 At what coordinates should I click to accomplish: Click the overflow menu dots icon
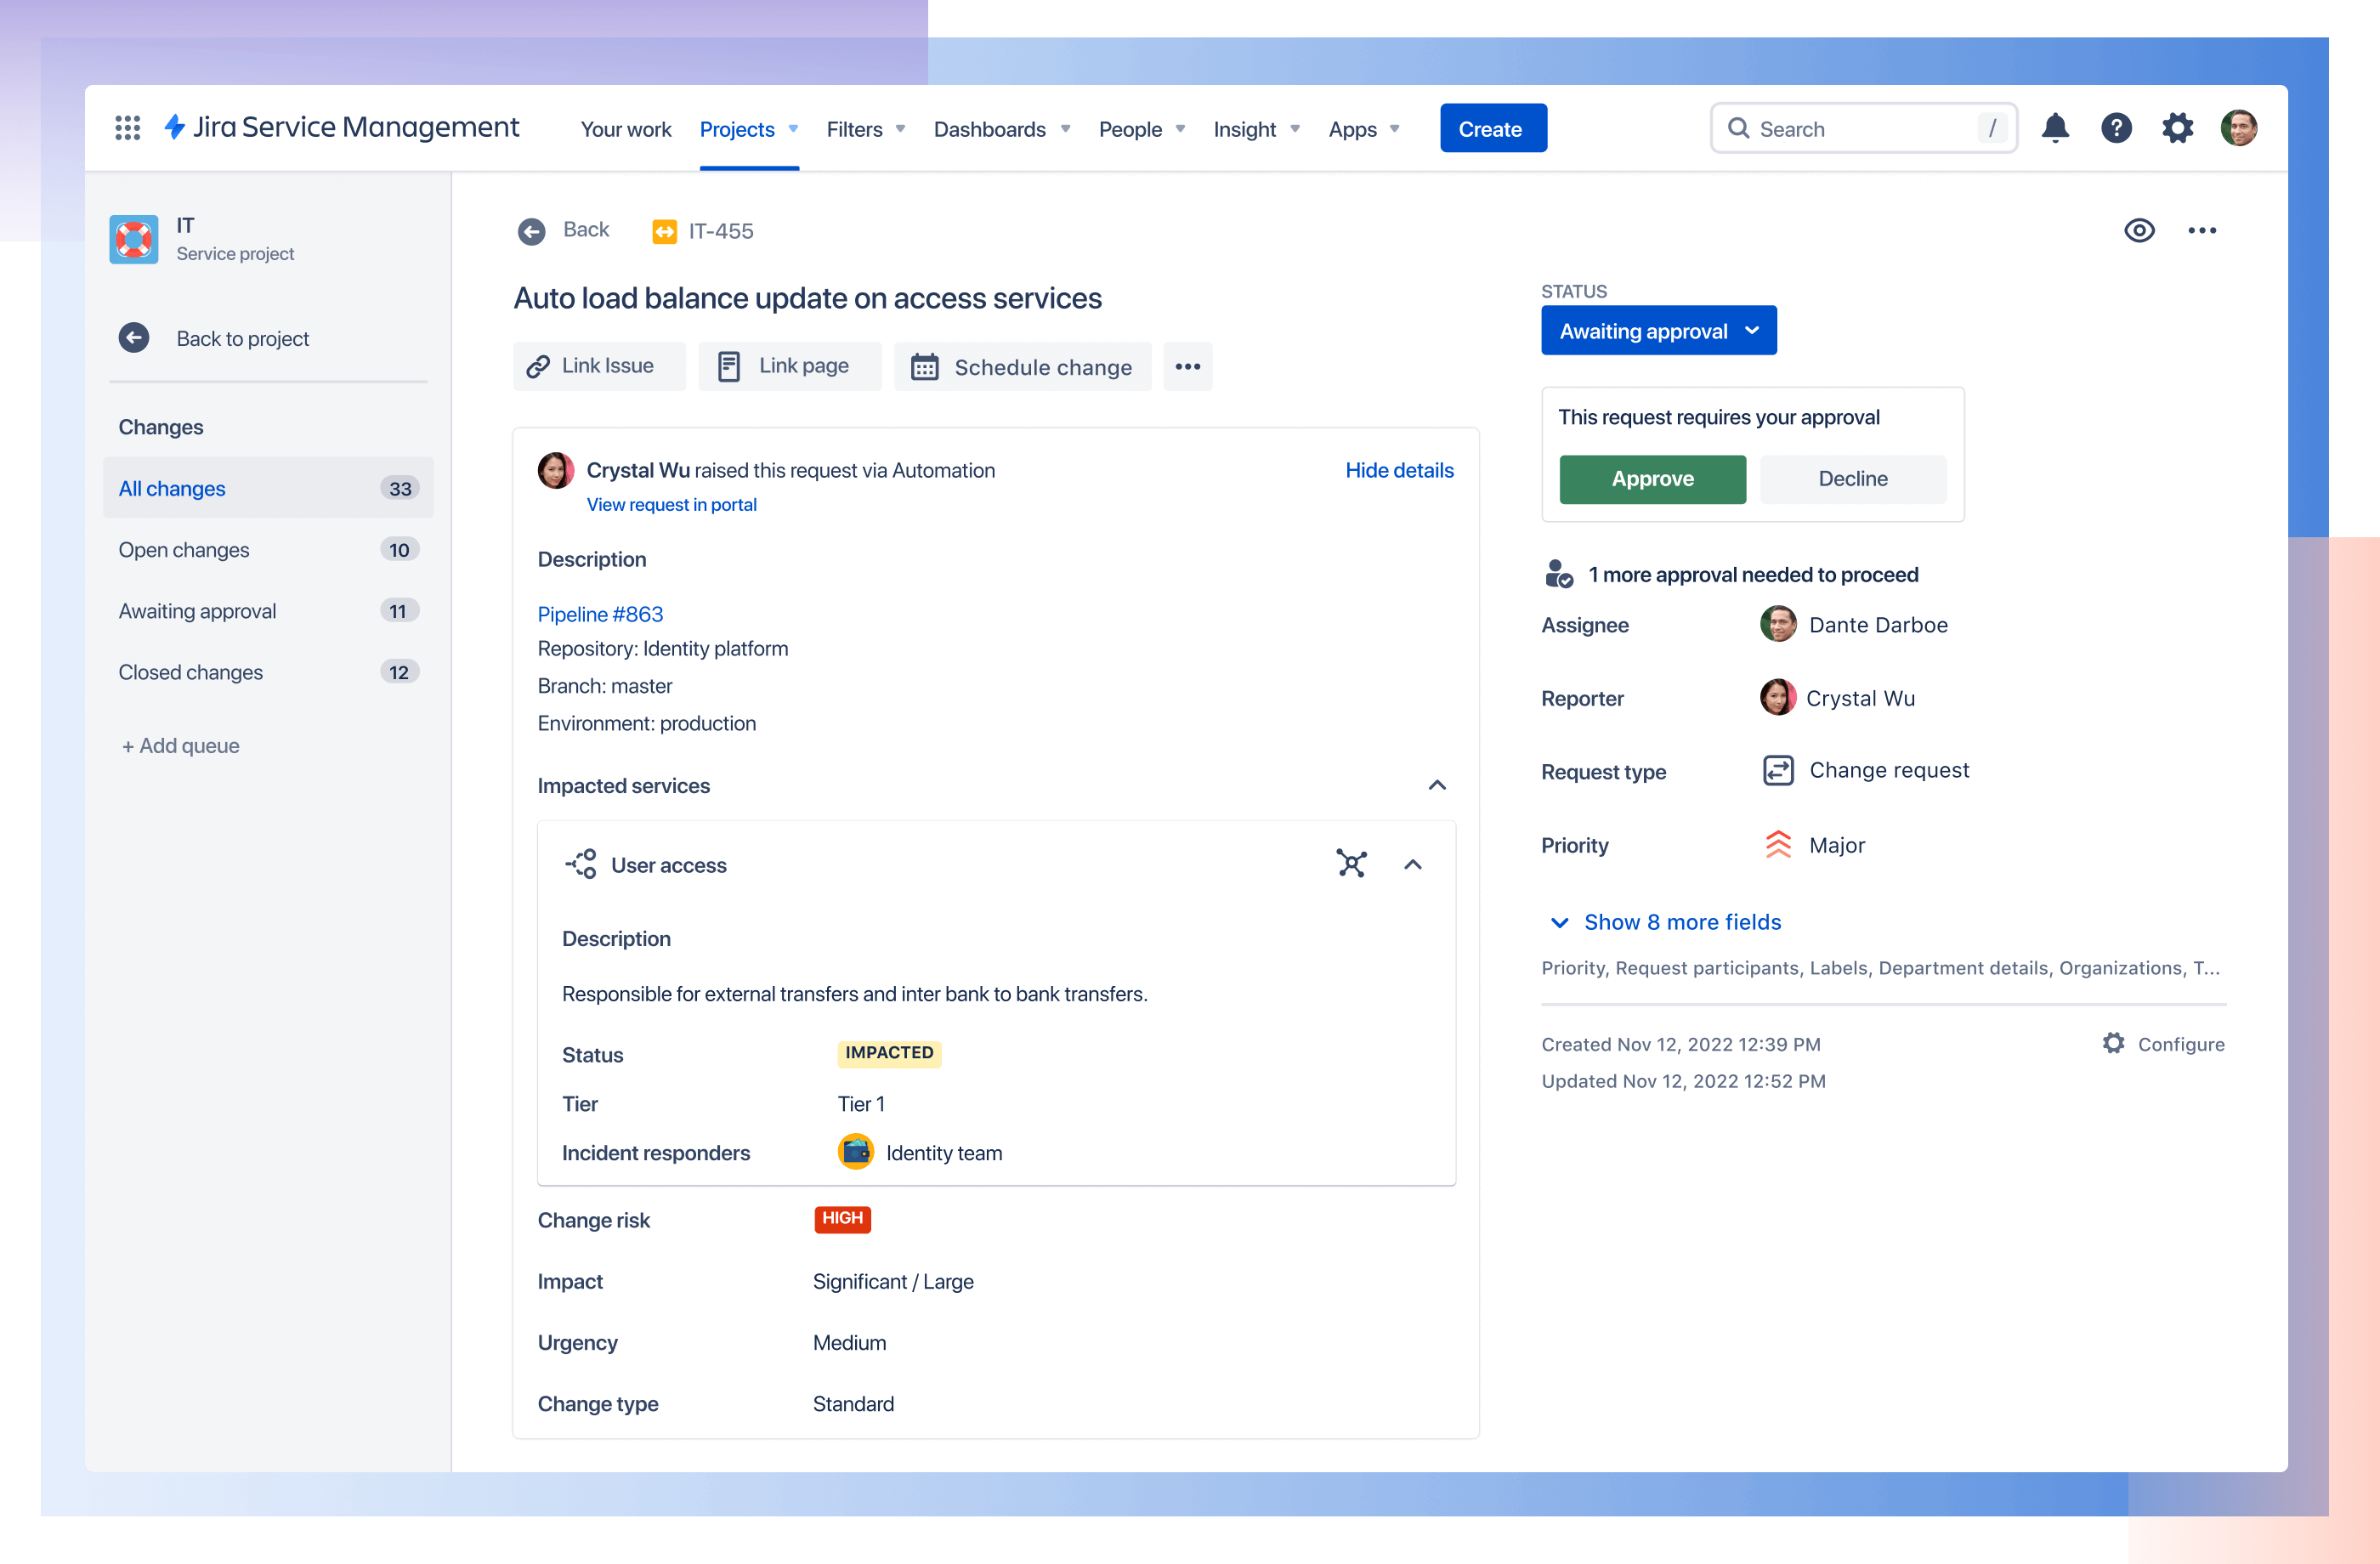[x=1187, y=366]
